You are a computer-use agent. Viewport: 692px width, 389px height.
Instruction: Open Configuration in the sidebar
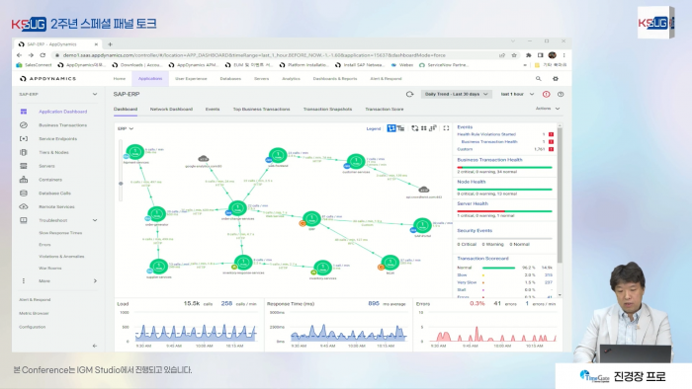[x=33, y=327]
